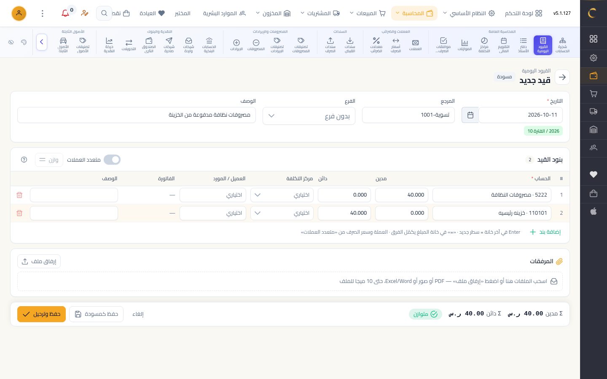Toggle متعدد العملات multi-currency switch

coord(112,160)
